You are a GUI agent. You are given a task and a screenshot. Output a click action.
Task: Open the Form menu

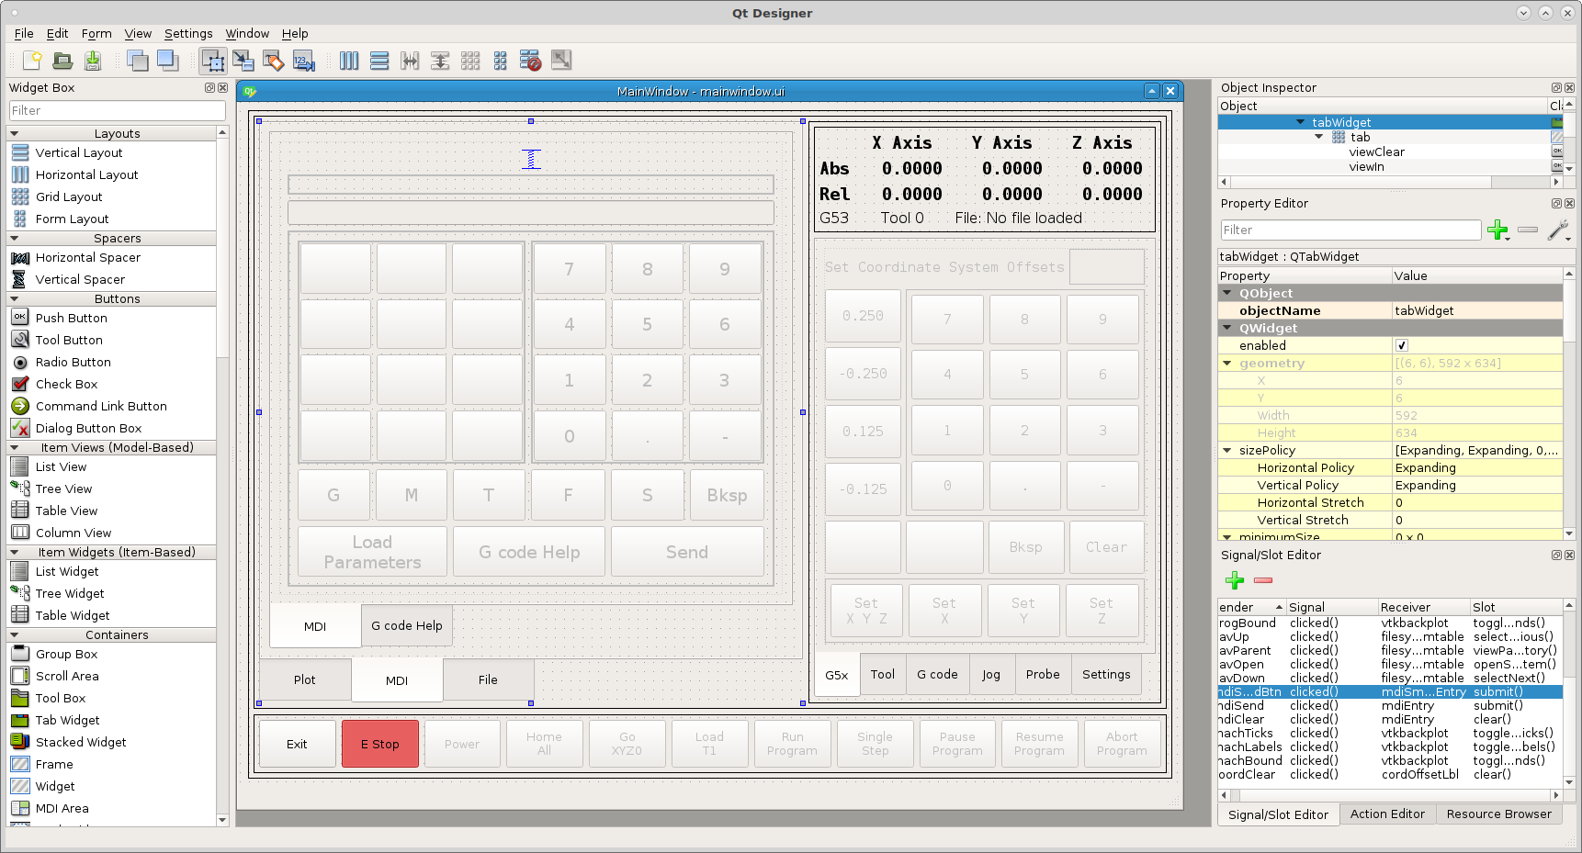pos(96,33)
